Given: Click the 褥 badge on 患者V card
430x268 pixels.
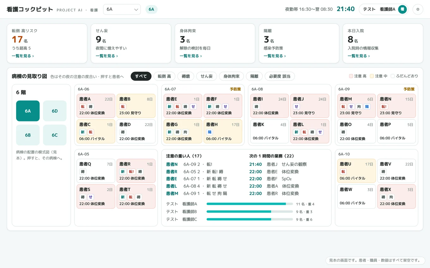Looking at the screenshot, I should click(x=383, y=172).
